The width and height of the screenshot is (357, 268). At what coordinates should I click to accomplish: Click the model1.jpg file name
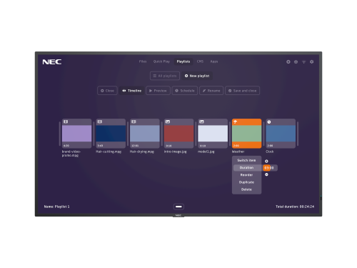click(x=206, y=152)
